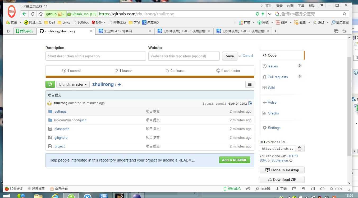Viewport: 358px width, 198px height.
Task: Open the Pull requests link
Action: (278, 77)
